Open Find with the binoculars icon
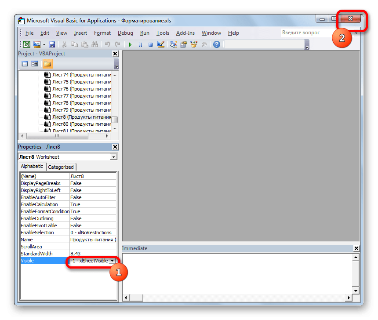Viewport: 378px width, 320px height. pyautogui.click(x=95, y=44)
